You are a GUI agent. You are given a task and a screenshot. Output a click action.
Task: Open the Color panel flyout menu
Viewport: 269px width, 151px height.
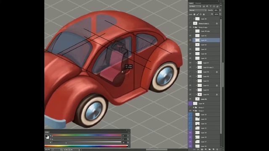click(x=129, y=132)
